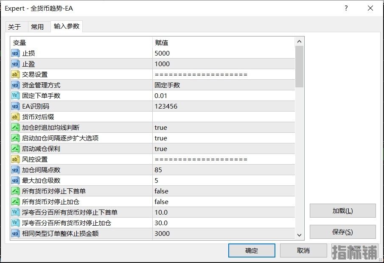This screenshot has height=263, width=384.
Task: Click the bool icon beside 所有货币对停止下首单
Action: point(15,191)
